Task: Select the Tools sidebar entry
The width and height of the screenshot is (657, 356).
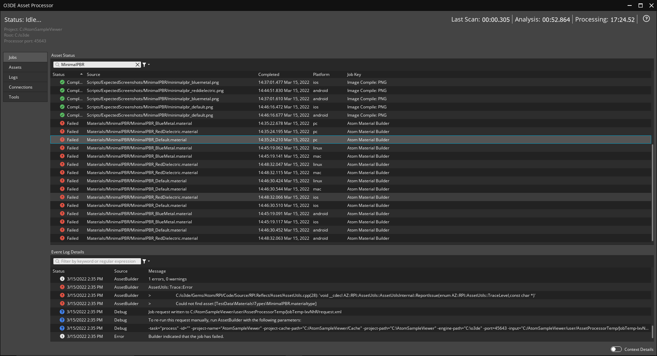Action: click(x=25, y=97)
